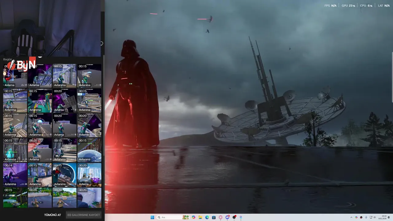Image resolution: width=393 pixels, height=221 pixels.
Task: Select the 00:20 clip showing a bright lobby
Action: pos(89,175)
